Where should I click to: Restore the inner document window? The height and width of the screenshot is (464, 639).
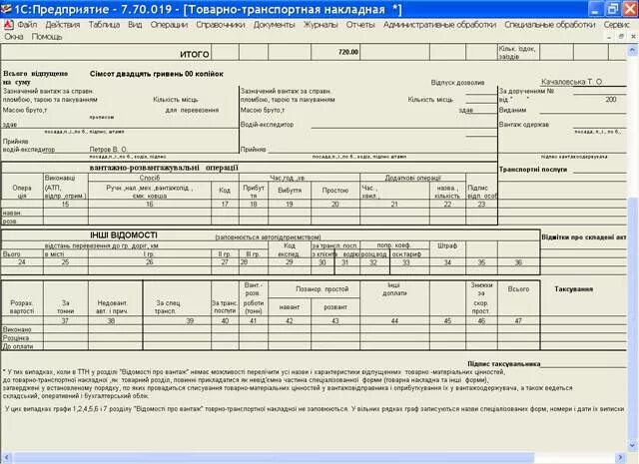click(621, 37)
